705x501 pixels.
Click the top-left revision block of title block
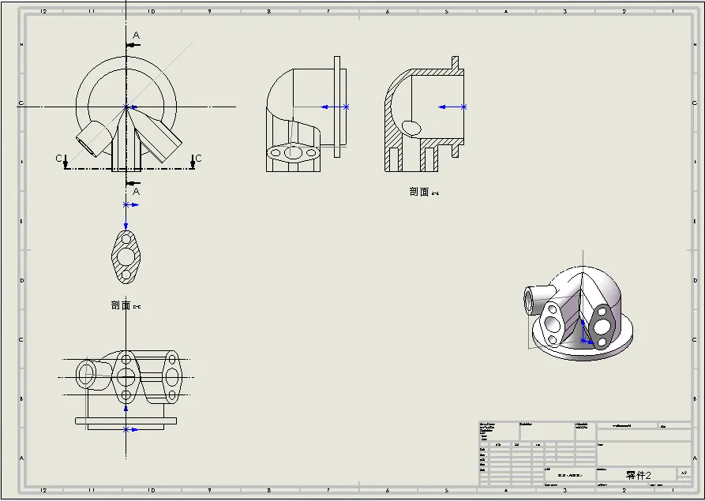[498, 432]
